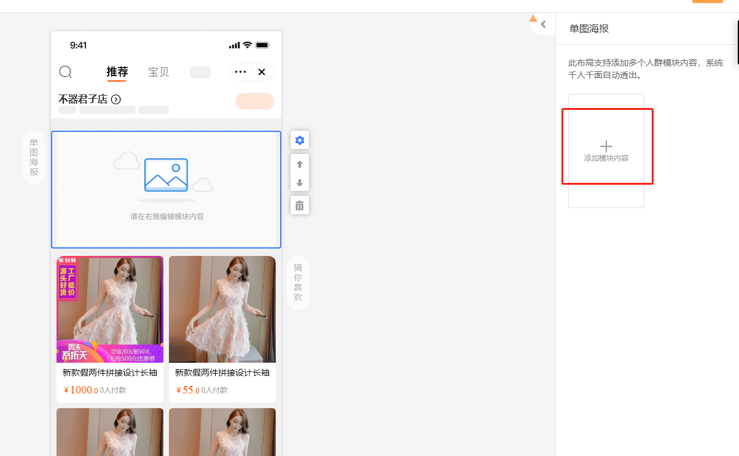Select the 单图海报 side label

(34, 157)
